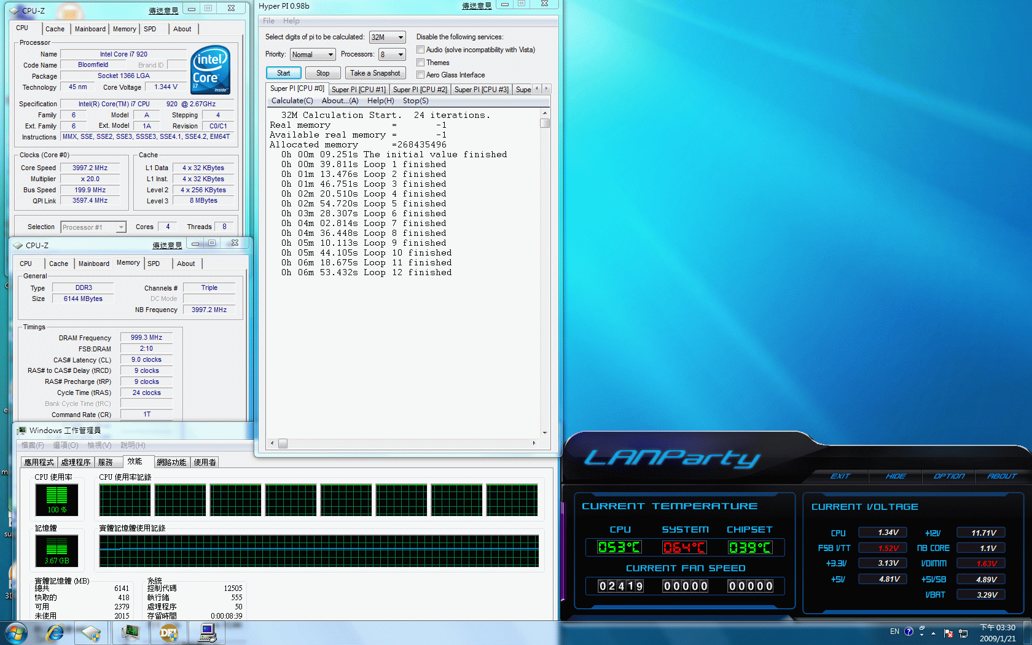The height and width of the screenshot is (645, 1032).
Task: Open the About...(A) menu
Action: coord(340,101)
